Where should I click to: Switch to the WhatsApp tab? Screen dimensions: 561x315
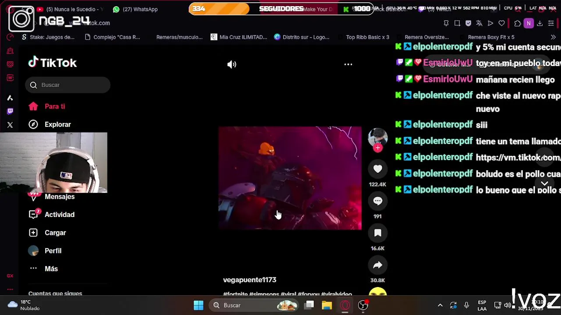pos(135,9)
